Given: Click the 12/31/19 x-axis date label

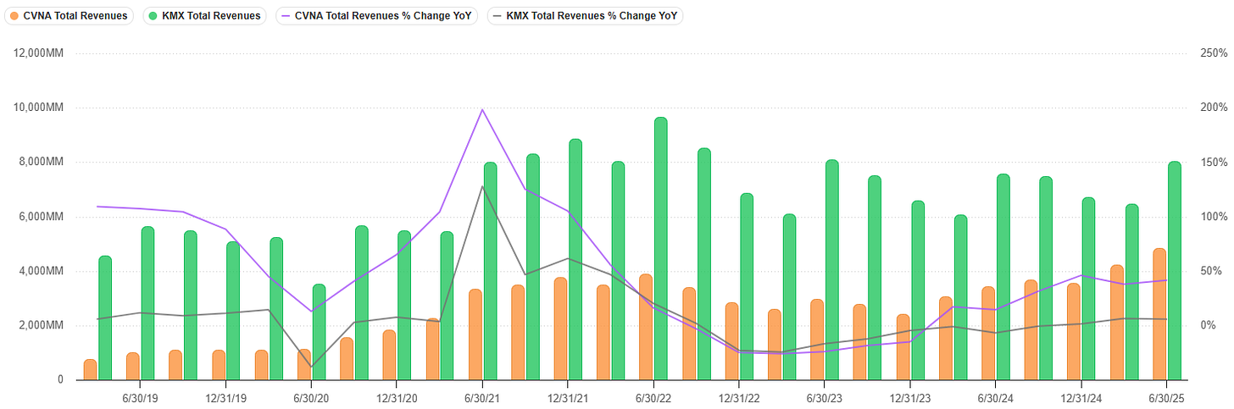Looking at the screenshot, I should [x=226, y=398].
